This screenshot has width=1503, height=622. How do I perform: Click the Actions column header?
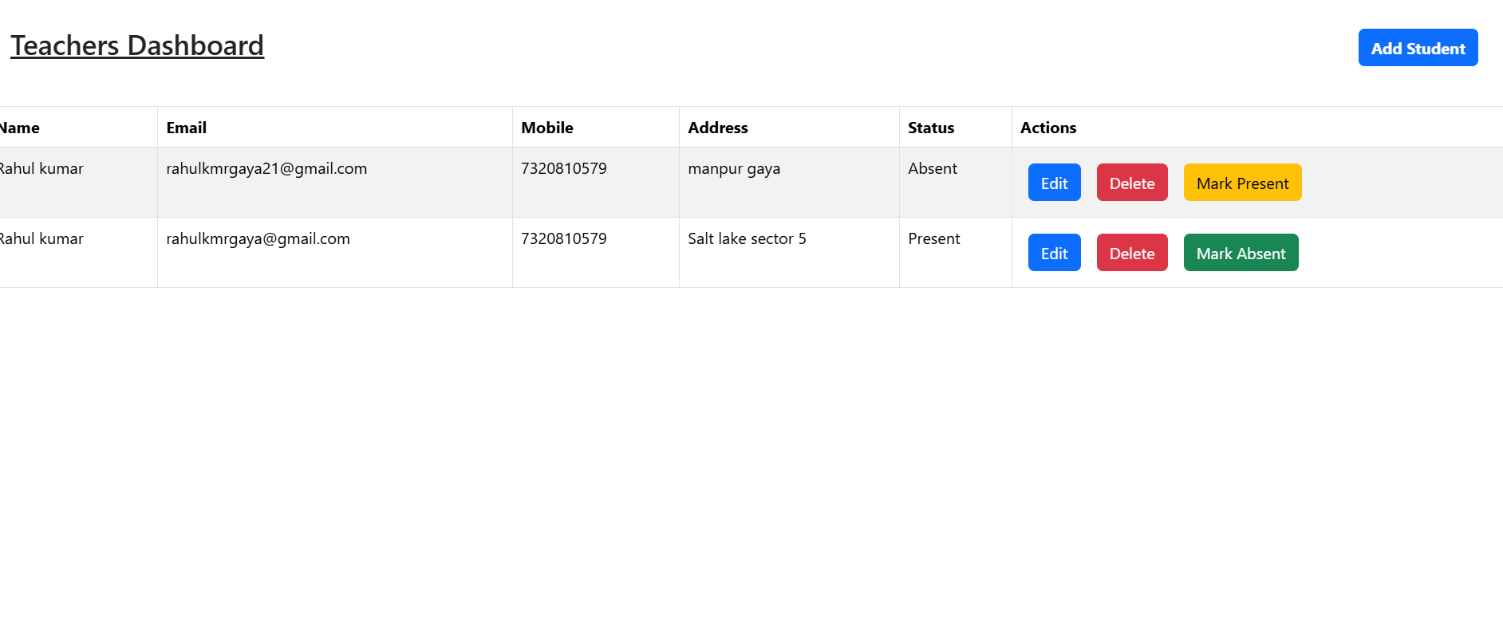[1047, 128]
